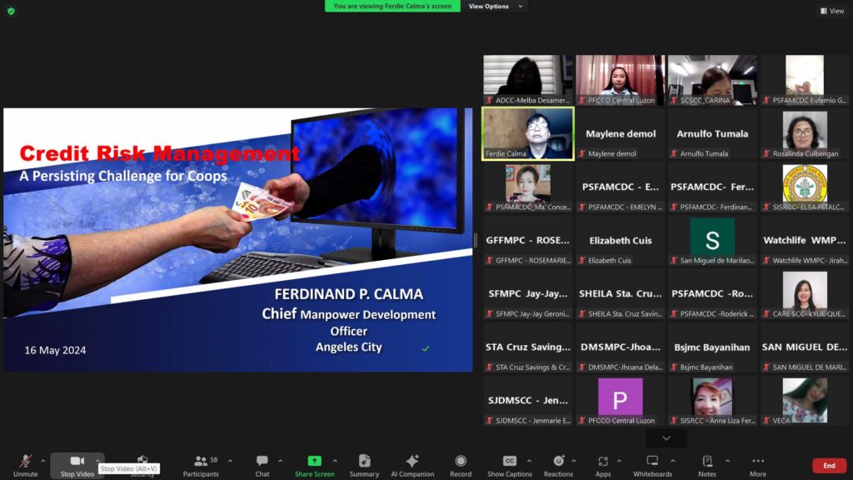This screenshot has height=480, width=853.
Task: Expand the arrow next to Chat
Action: click(x=280, y=461)
